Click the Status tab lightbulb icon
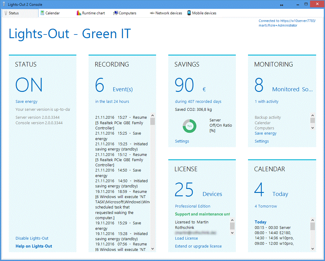This screenshot has height=261, width=325. (x=5, y=13)
